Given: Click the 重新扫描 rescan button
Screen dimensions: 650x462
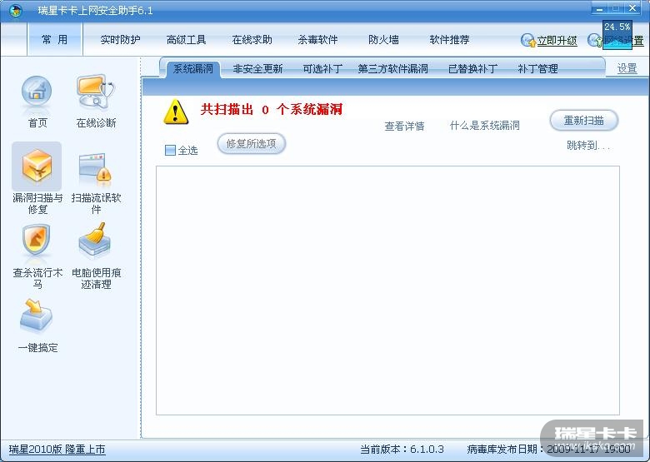Looking at the screenshot, I should coord(583,121).
